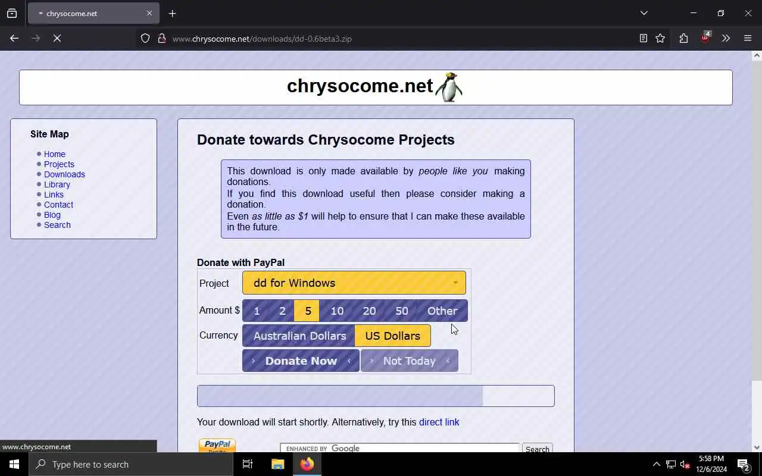Click the network icon in system tray
Viewport: 762px width, 476px height.
point(671,464)
